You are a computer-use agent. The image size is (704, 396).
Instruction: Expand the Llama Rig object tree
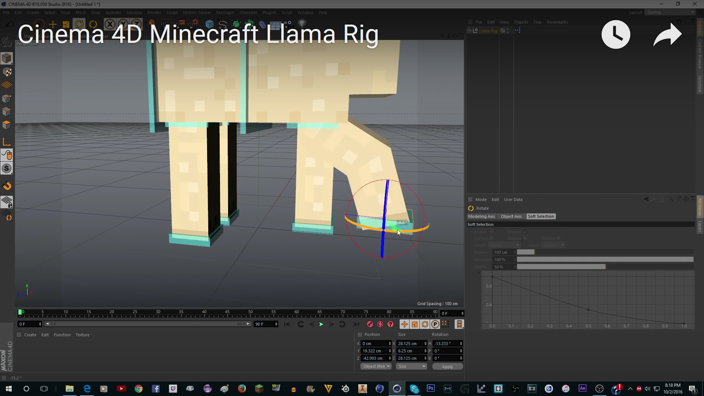(469, 31)
